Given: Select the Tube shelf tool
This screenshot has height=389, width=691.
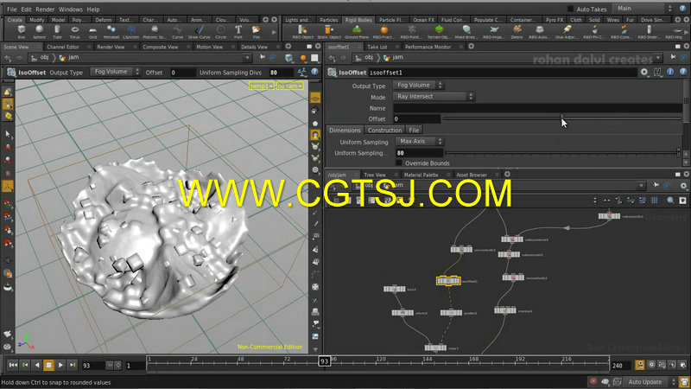Looking at the screenshot, I should (57, 32).
